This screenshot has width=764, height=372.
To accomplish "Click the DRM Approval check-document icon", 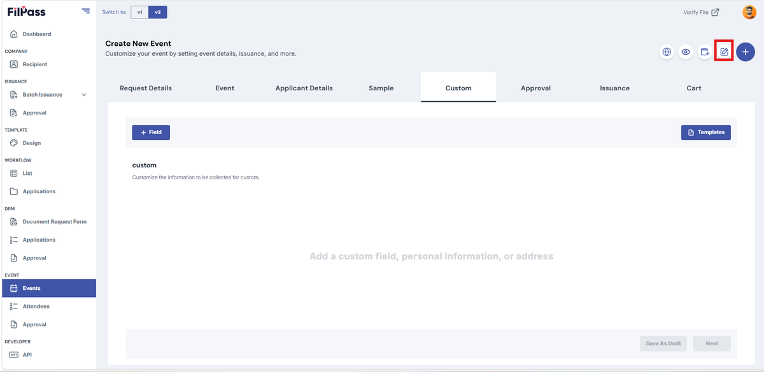I will click(x=14, y=258).
